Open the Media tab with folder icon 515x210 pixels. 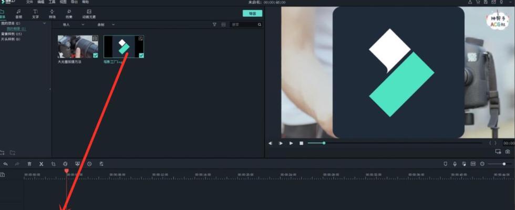click(x=2, y=14)
